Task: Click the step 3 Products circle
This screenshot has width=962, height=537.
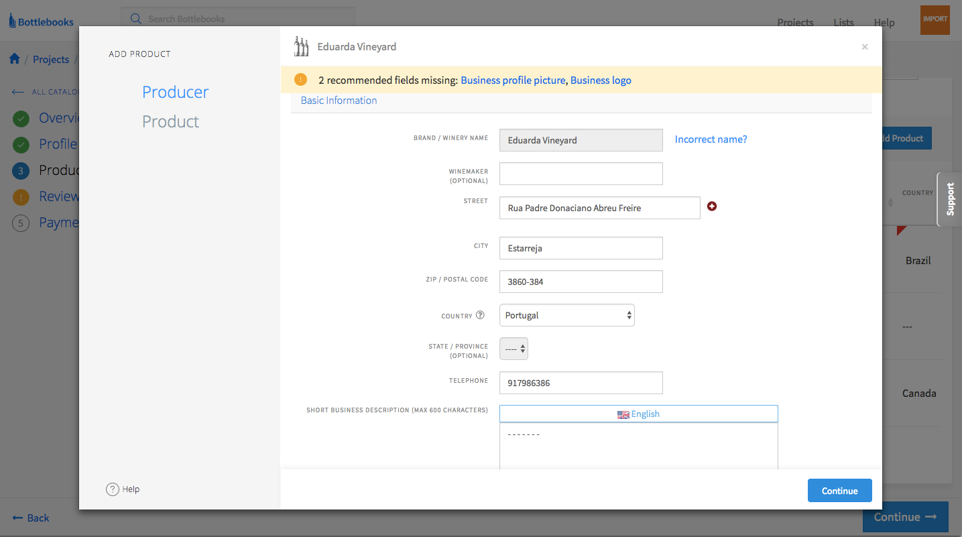Action: [x=21, y=171]
